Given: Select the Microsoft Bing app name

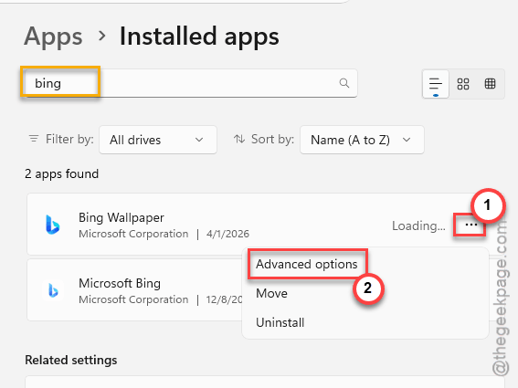Looking at the screenshot, I should (x=120, y=283).
